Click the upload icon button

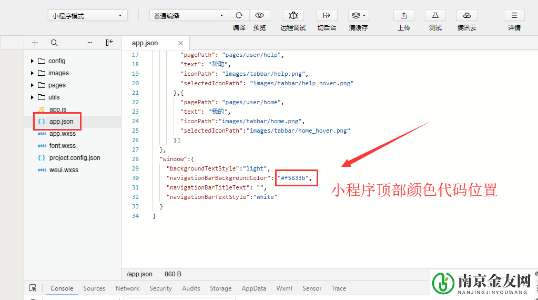(403, 16)
